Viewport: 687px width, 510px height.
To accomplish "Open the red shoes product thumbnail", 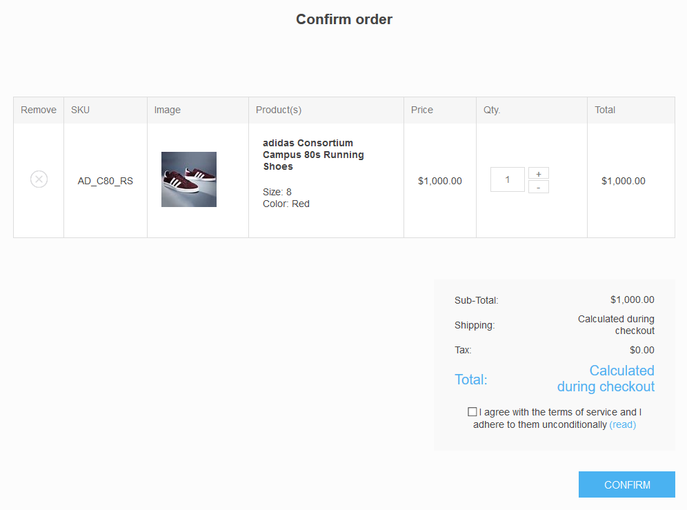I will pos(188,179).
